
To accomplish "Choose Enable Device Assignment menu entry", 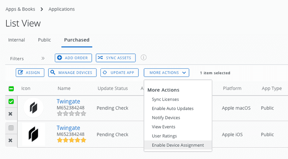I will 178,145.
